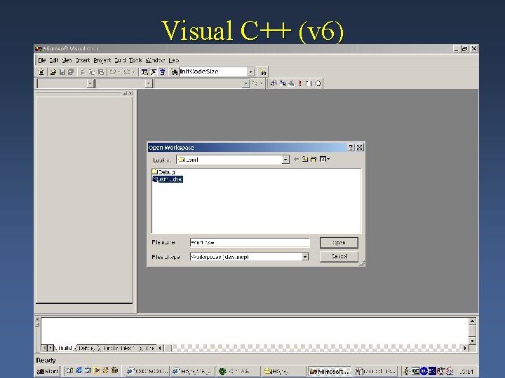This screenshot has height=378, width=505.
Task: Click the Window List toolbar icon
Action: 162,72
